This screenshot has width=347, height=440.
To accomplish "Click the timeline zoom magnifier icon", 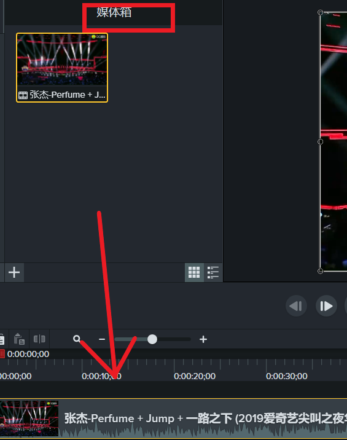I will point(77,339).
